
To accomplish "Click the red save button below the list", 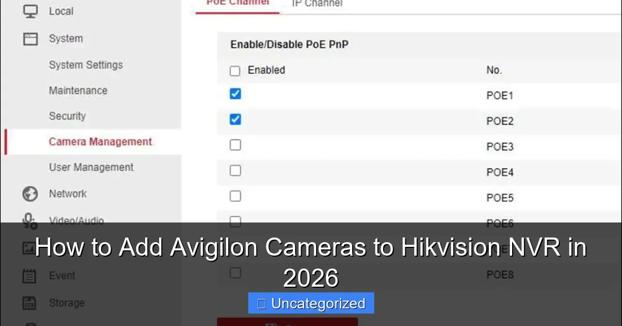I will tap(287, 323).
